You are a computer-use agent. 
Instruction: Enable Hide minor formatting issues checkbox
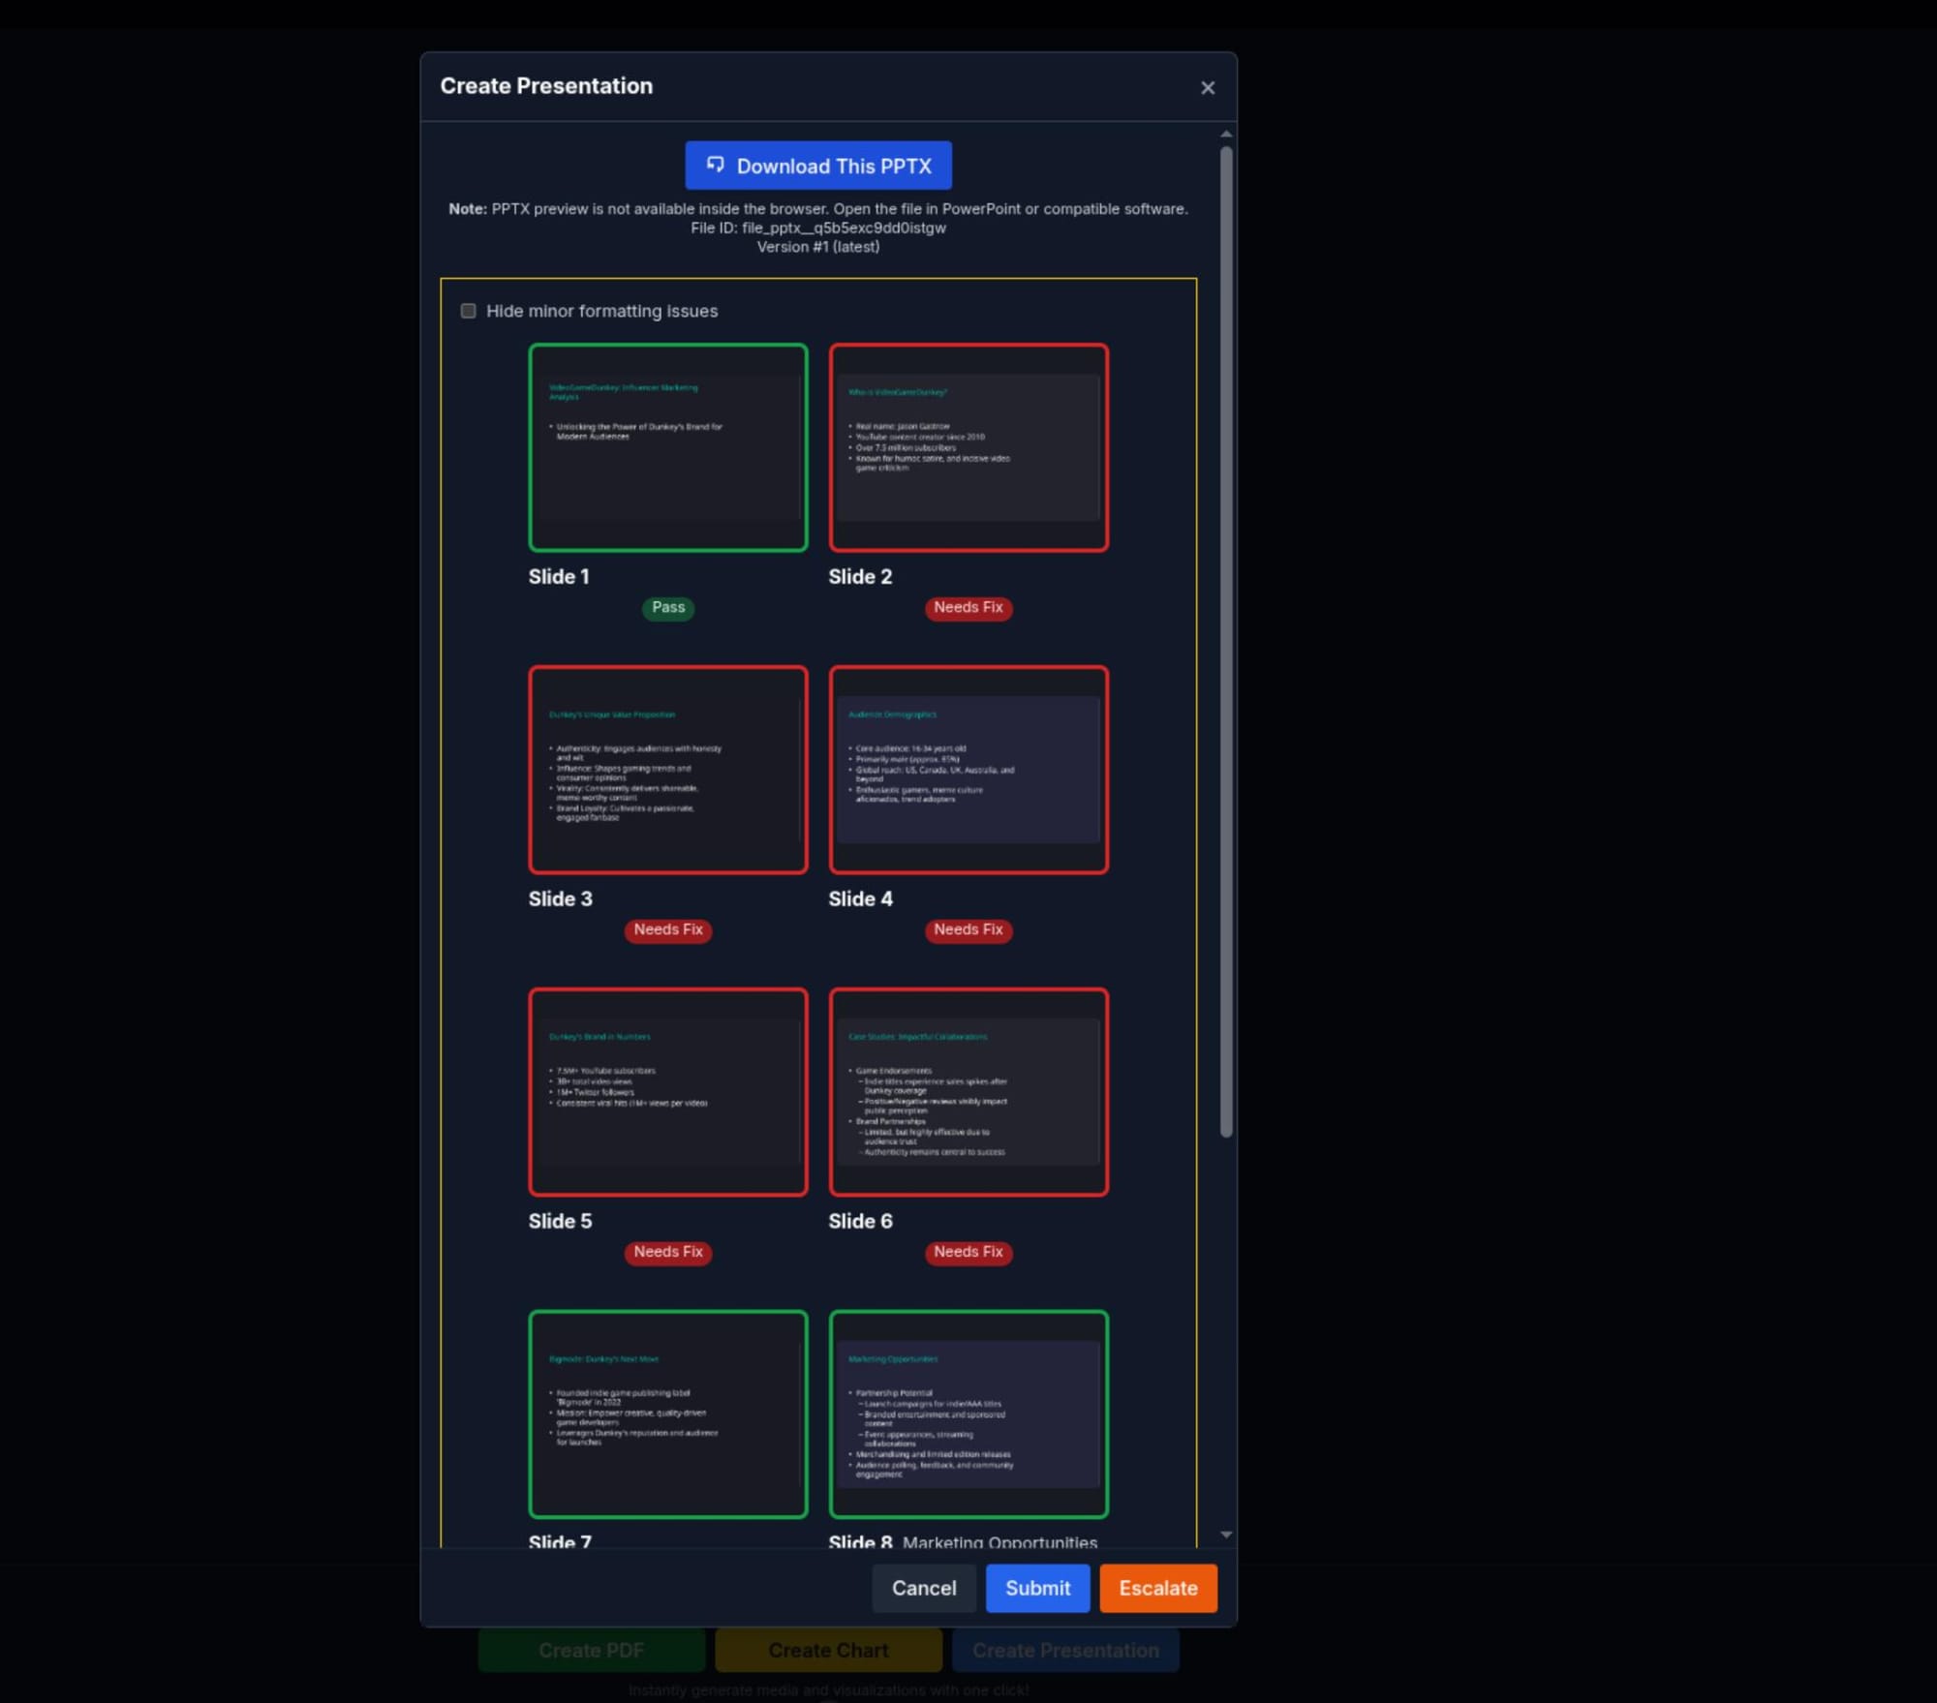tap(469, 311)
